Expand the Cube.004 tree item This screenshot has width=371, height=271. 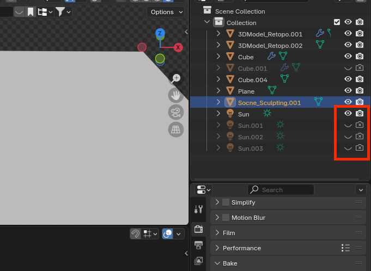point(218,79)
